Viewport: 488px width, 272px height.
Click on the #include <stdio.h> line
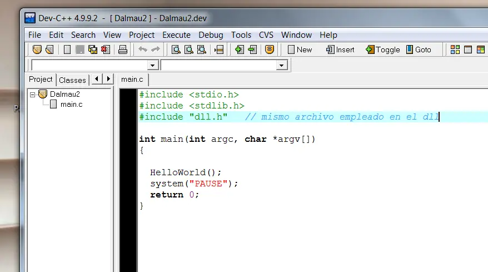(189, 95)
